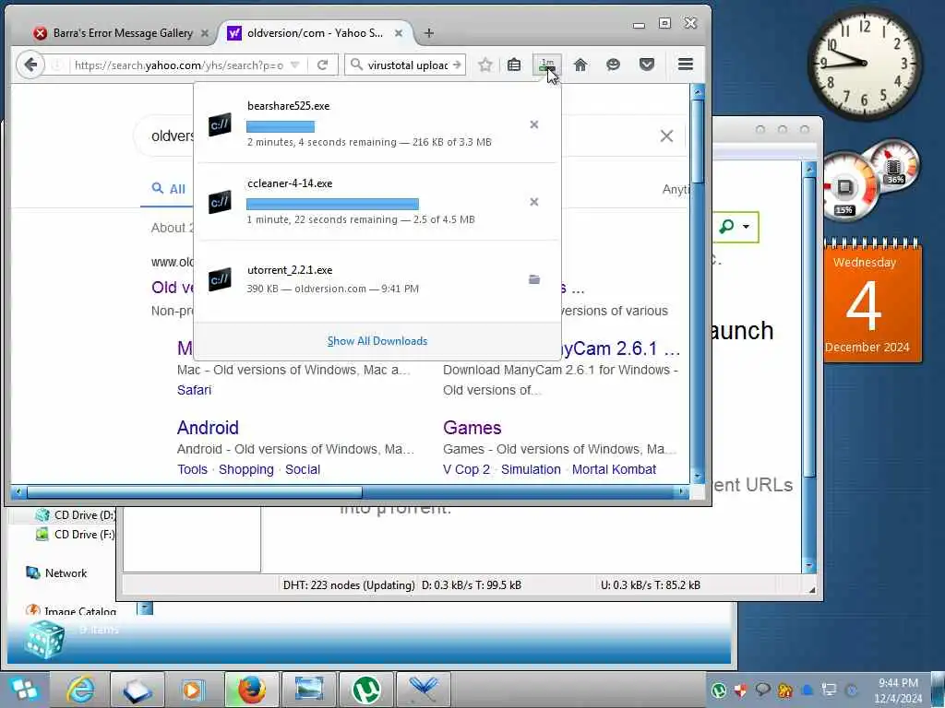The height and width of the screenshot is (708, 945).
Task: Open the Simulation link under Games
Action: point(531,469)
